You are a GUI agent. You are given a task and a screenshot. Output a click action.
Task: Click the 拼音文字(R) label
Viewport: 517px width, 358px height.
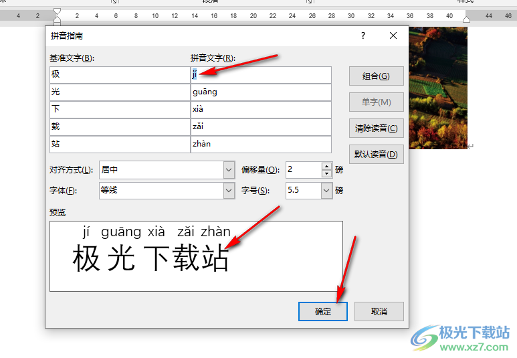(213, 58)
